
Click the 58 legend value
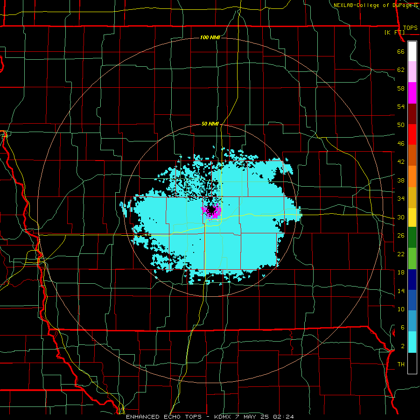(401, 88)
